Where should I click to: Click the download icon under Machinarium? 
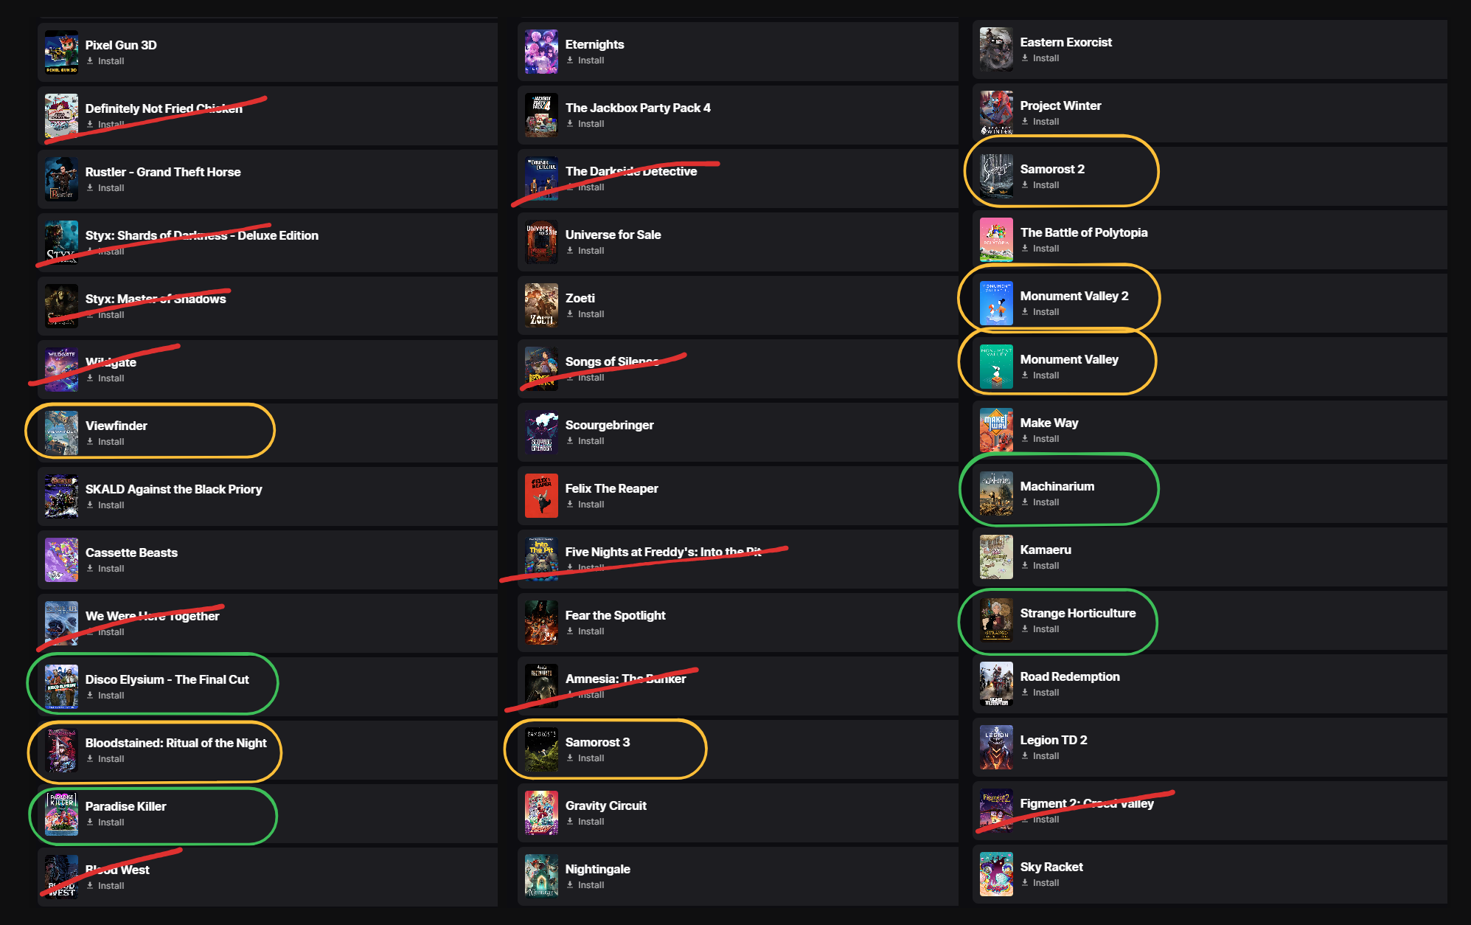point(1025,502)
